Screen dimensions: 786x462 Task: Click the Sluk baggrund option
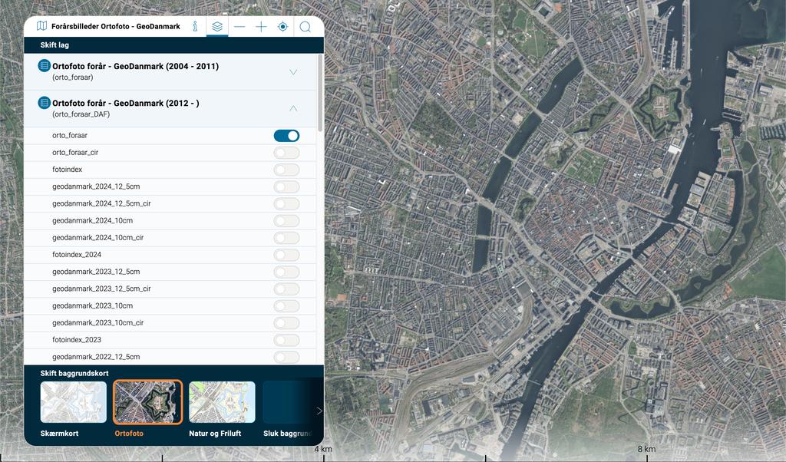coord(287,403)
